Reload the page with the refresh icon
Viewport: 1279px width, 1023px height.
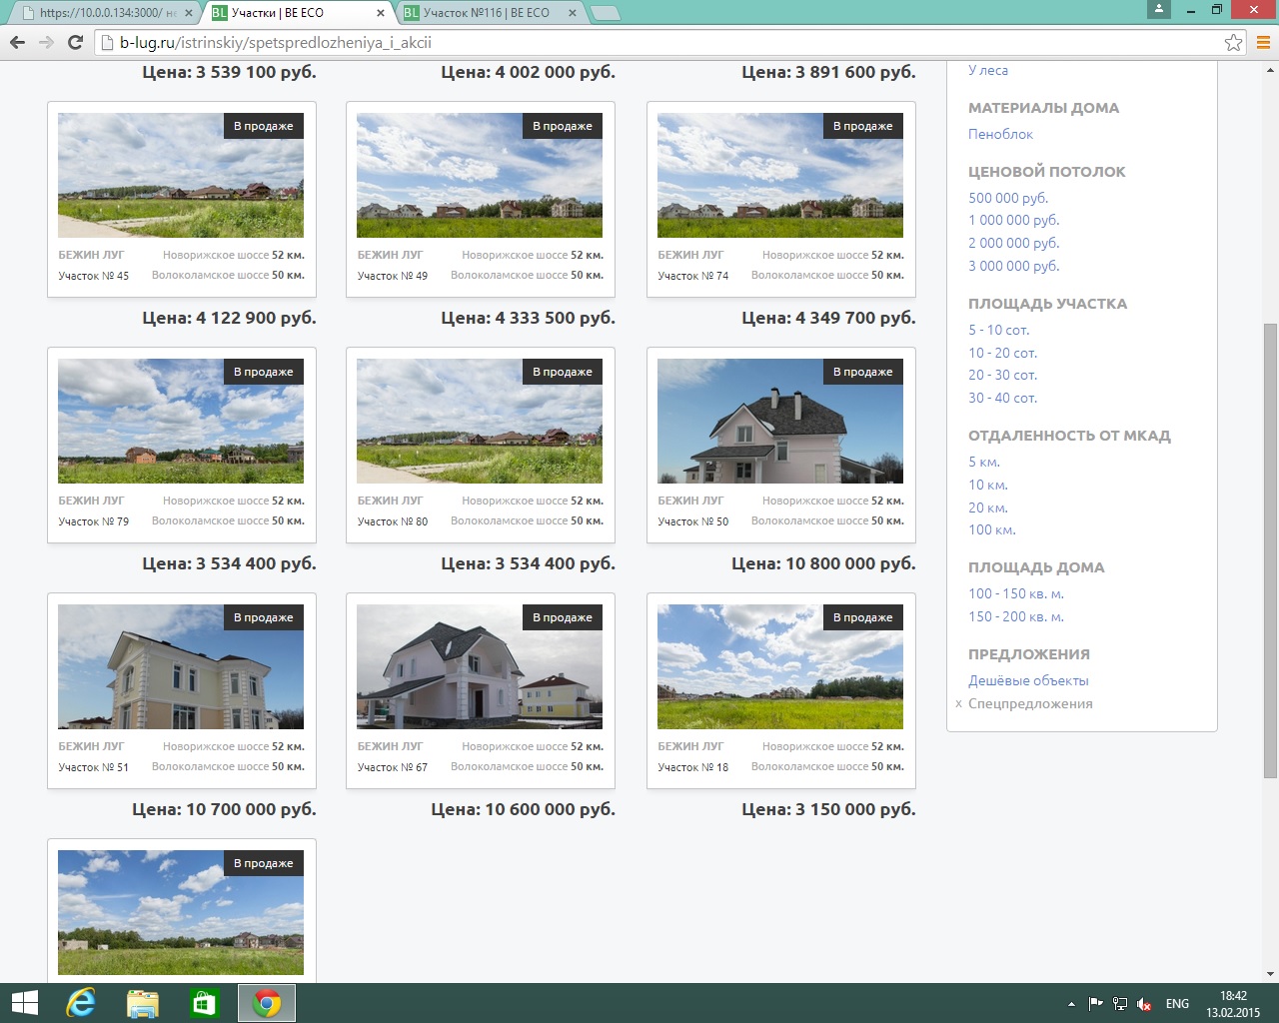tap(75, 43)
